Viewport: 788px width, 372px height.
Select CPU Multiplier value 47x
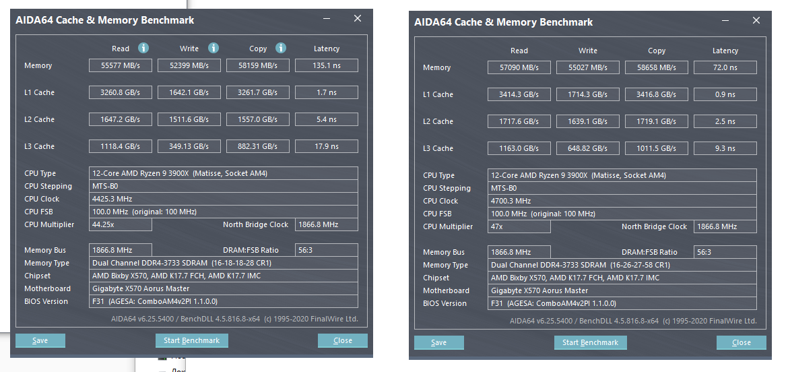(x=519, y=226)
